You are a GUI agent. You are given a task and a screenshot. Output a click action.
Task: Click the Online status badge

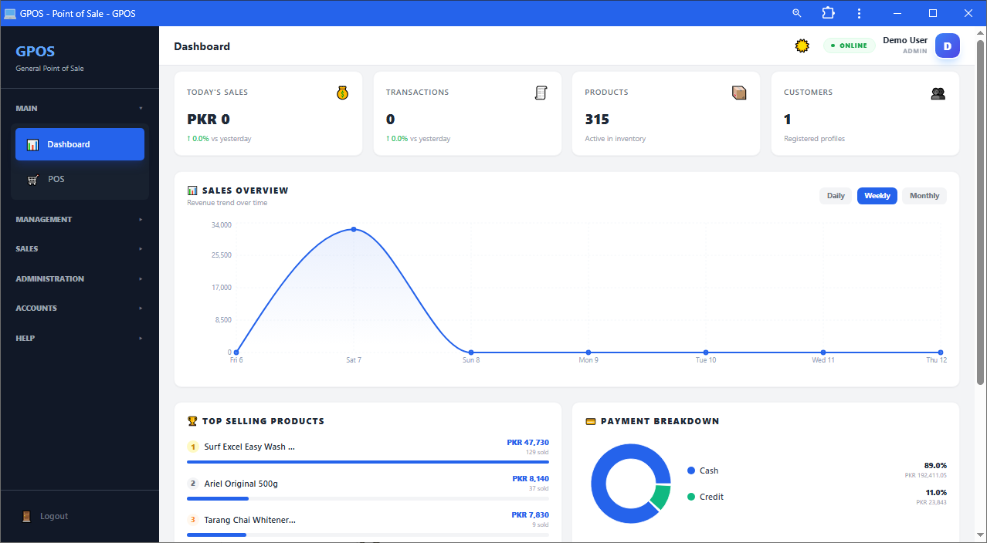[x=849, y=46]
